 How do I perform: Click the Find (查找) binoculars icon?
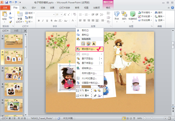click(156, 12)
